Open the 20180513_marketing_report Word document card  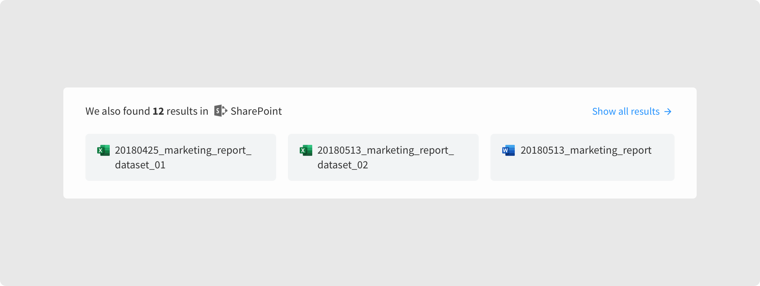(582, 157)
